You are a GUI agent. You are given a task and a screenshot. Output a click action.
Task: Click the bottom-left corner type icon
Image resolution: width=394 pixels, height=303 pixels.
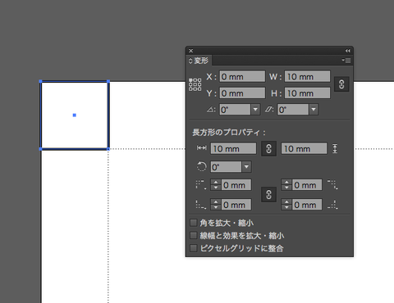coord(201,205)
